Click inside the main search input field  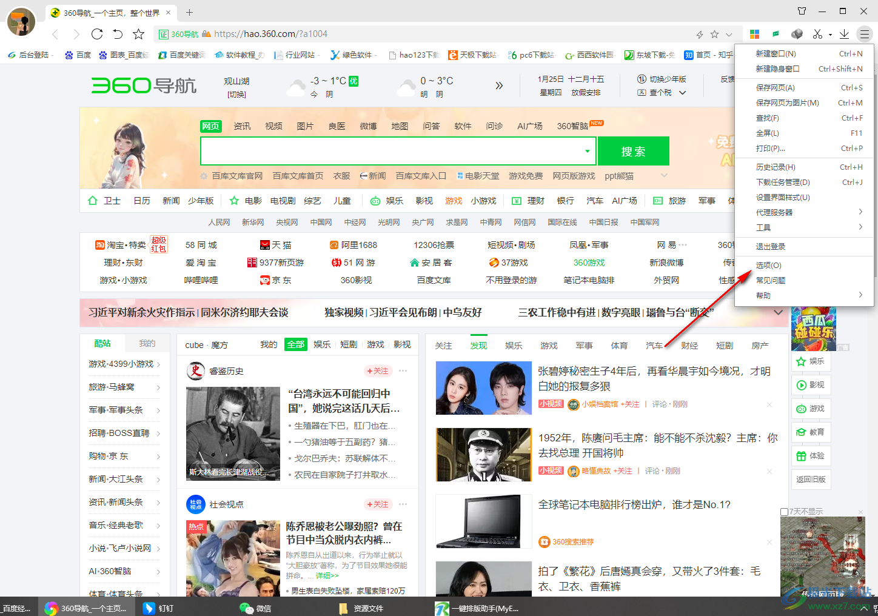[x=391, y=151]
